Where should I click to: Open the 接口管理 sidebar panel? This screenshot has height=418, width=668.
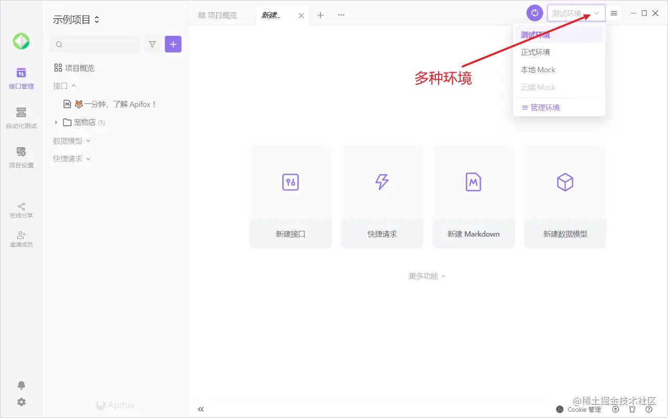coord(21,78)
